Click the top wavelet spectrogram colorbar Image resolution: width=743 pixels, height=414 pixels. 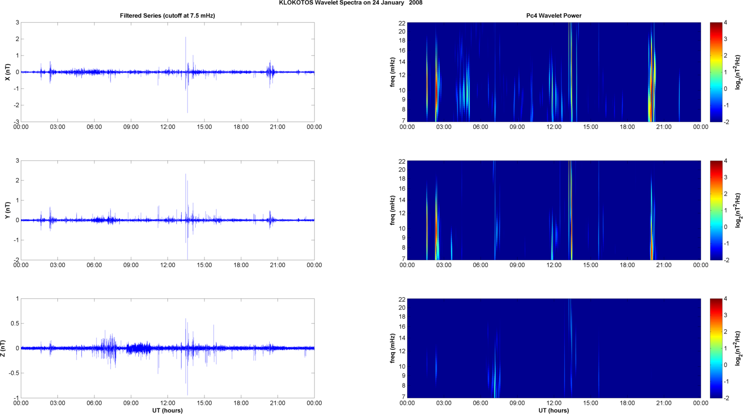pos(716,72)
